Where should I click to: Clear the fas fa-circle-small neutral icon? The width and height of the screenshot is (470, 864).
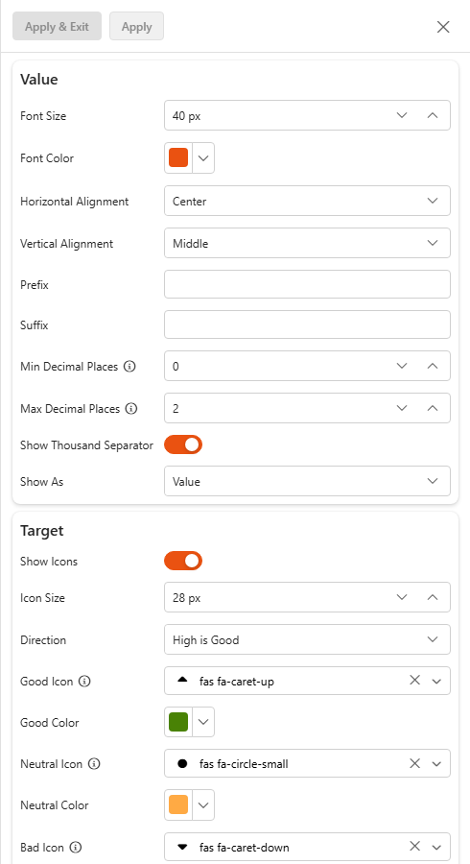coord(415,763)
